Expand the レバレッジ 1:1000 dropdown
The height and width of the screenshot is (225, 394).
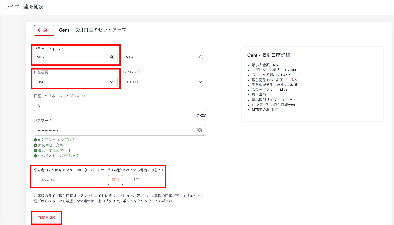pyautogui.click(x=164, y=82)
